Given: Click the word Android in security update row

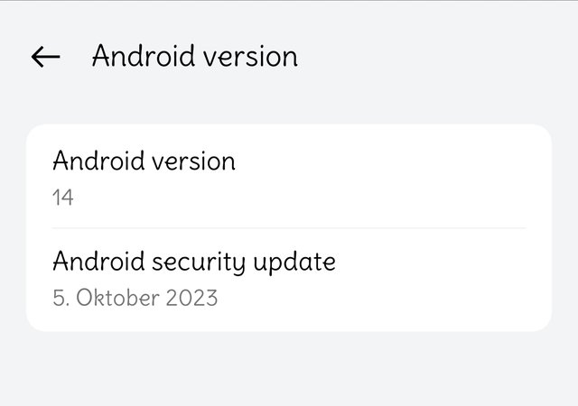Looking at the screenshot, I should tap(98, 262).
